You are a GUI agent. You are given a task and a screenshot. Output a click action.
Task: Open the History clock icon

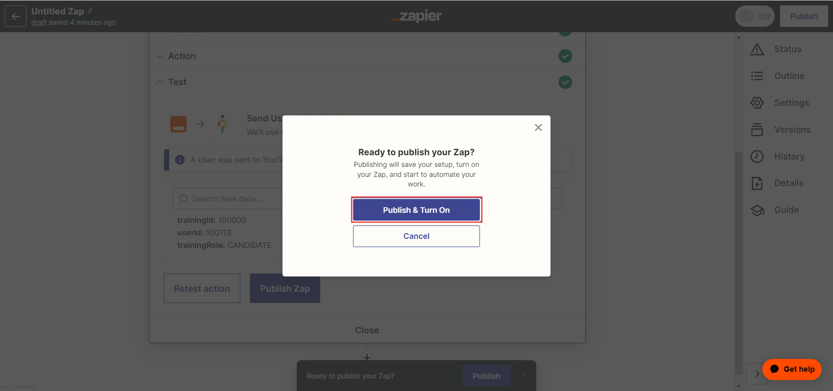point(757,157)
